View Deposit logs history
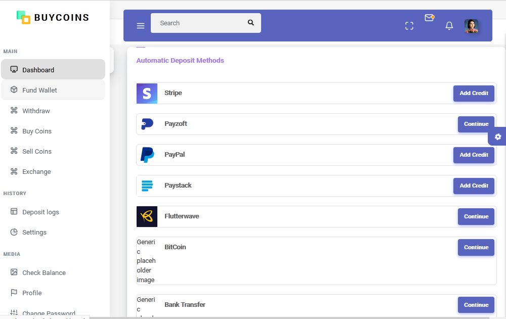Image resolution: width=506 pixels, height=319 pixels. tap(53, 212)
